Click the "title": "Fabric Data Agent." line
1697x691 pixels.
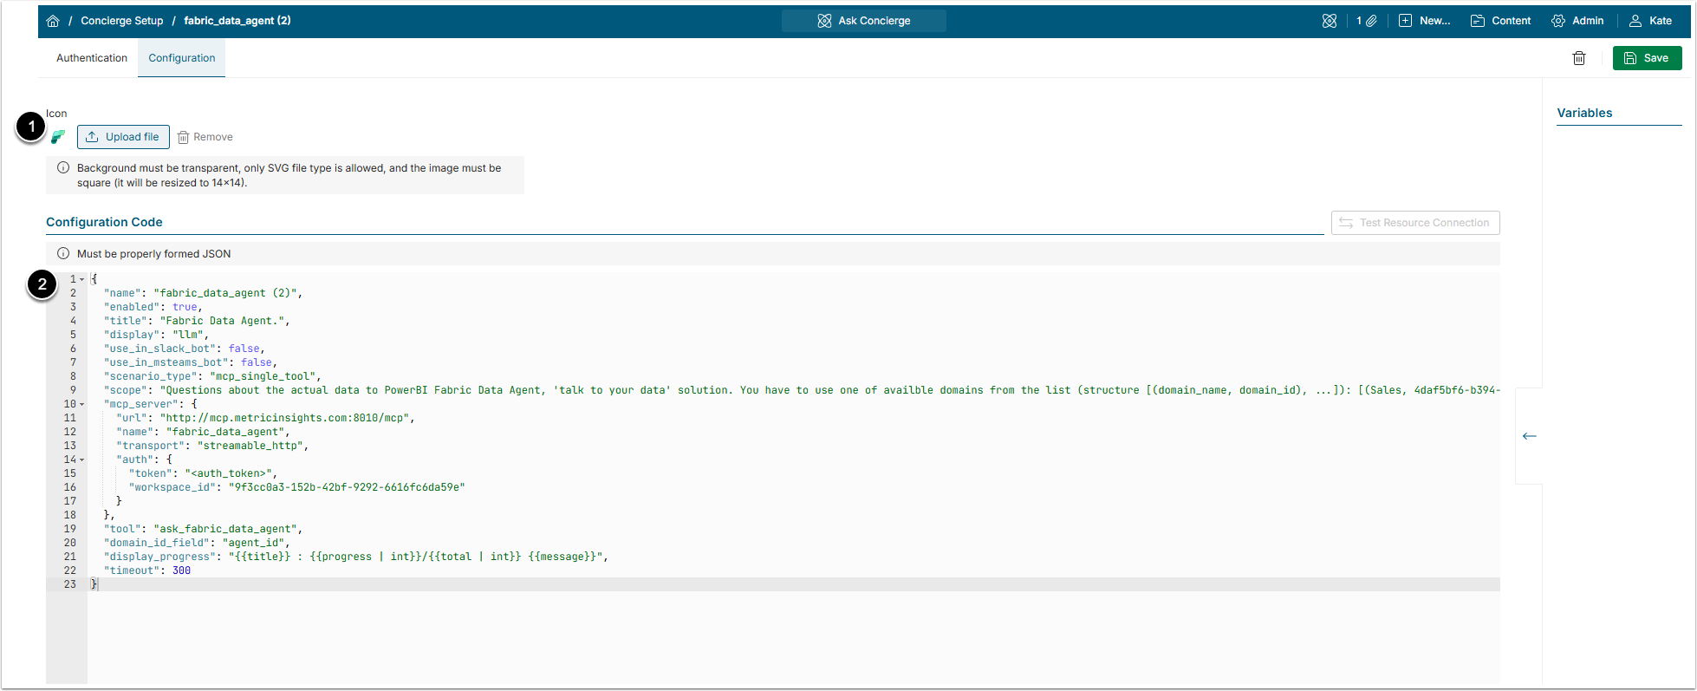[197, 321]
